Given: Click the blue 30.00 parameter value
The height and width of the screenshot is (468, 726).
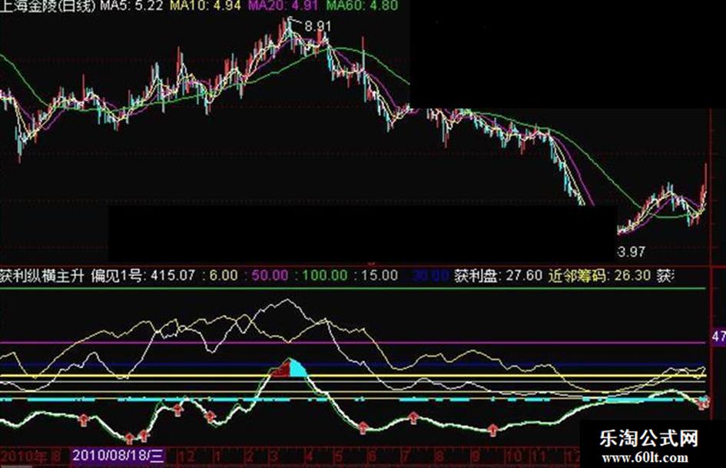Looking at the screenshot, I should [430, 276].
